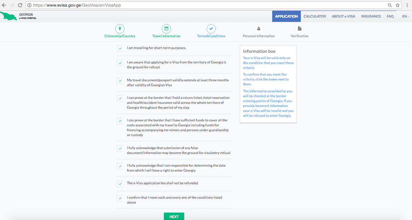This screenshot has height=220, width=412.
Task: Click the 'The information provided by you' paragraph
Action: 268,103
